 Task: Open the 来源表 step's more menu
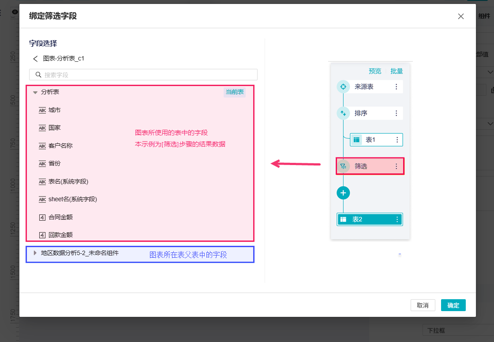pyautogui.click(x=397, y=86)
